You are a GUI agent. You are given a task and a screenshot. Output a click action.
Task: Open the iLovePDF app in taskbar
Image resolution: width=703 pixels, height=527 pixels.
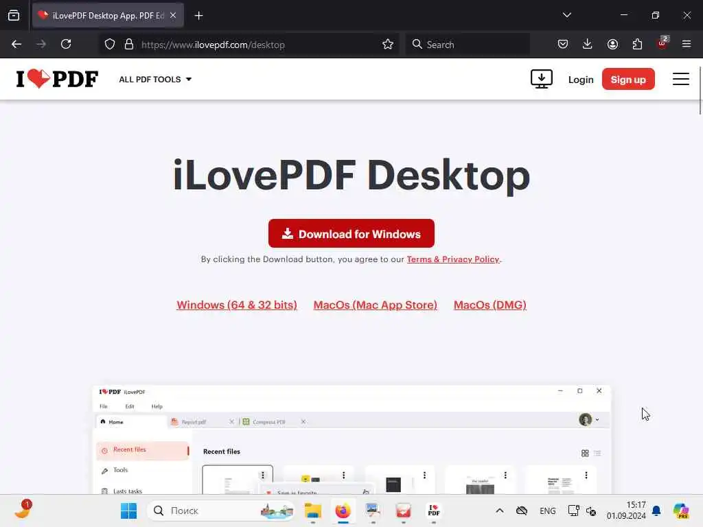point(434,511)
